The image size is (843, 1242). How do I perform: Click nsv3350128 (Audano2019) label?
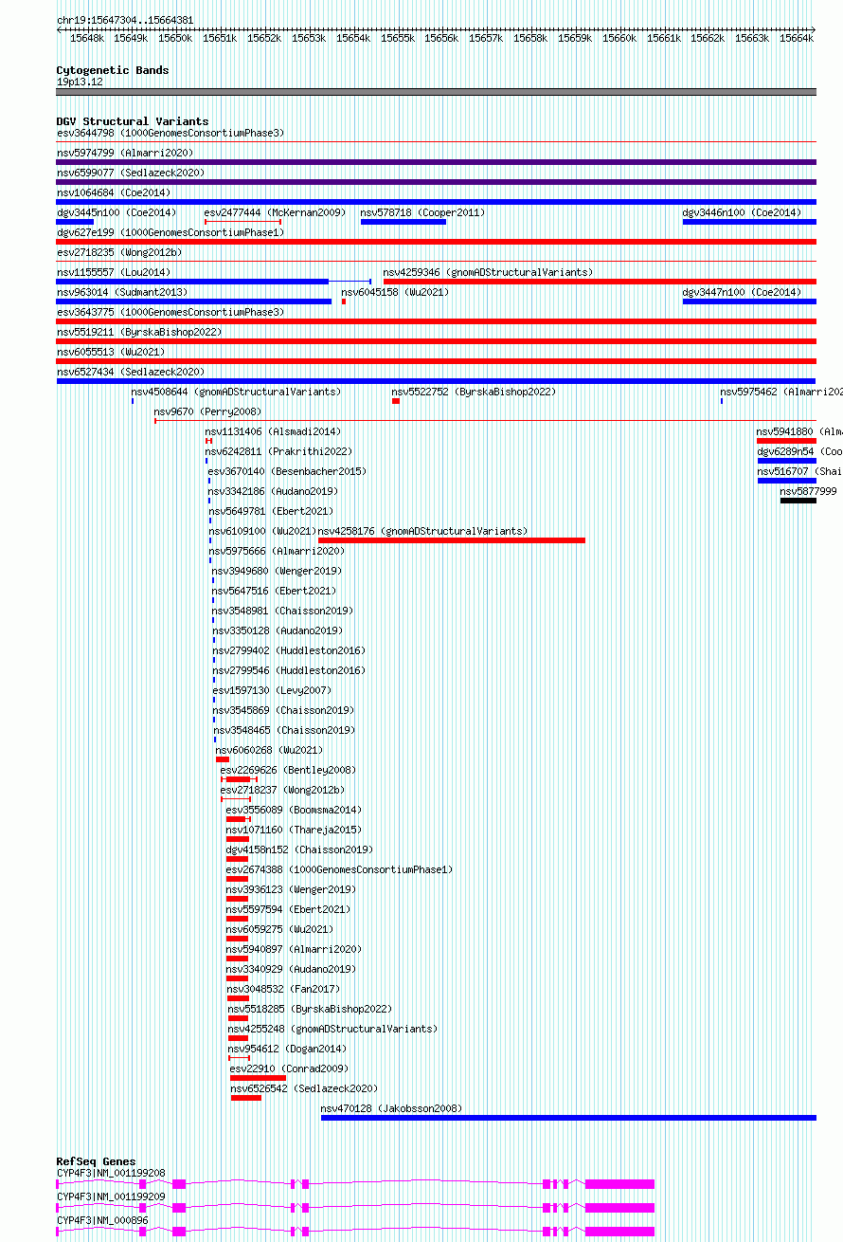278,630
